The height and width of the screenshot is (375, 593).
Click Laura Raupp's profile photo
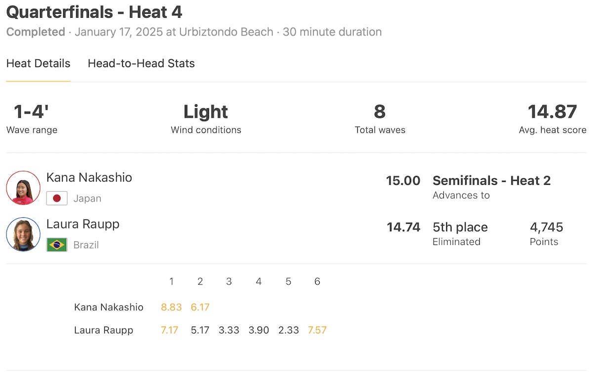[23, 234]
